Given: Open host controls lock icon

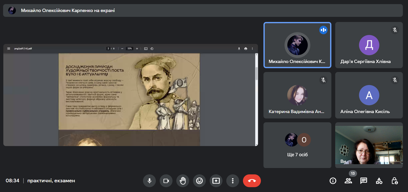Looking at the screenshot, I should [x=395, y=181].
